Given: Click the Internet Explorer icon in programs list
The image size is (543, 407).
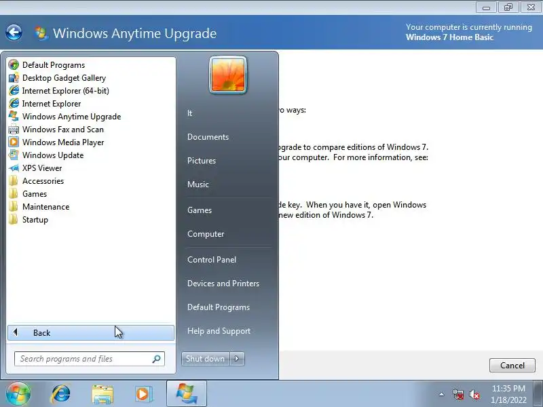Looking at the screenshot, I should (14, 104).
